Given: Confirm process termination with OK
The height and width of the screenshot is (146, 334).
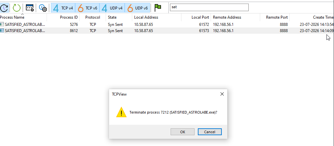Looking at the screenshot, I should click(x=182, y=132).
